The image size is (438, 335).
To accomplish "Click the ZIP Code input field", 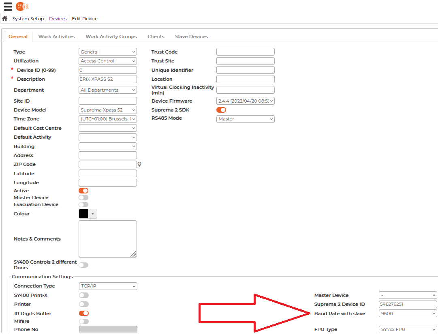I will coord(108,164).
